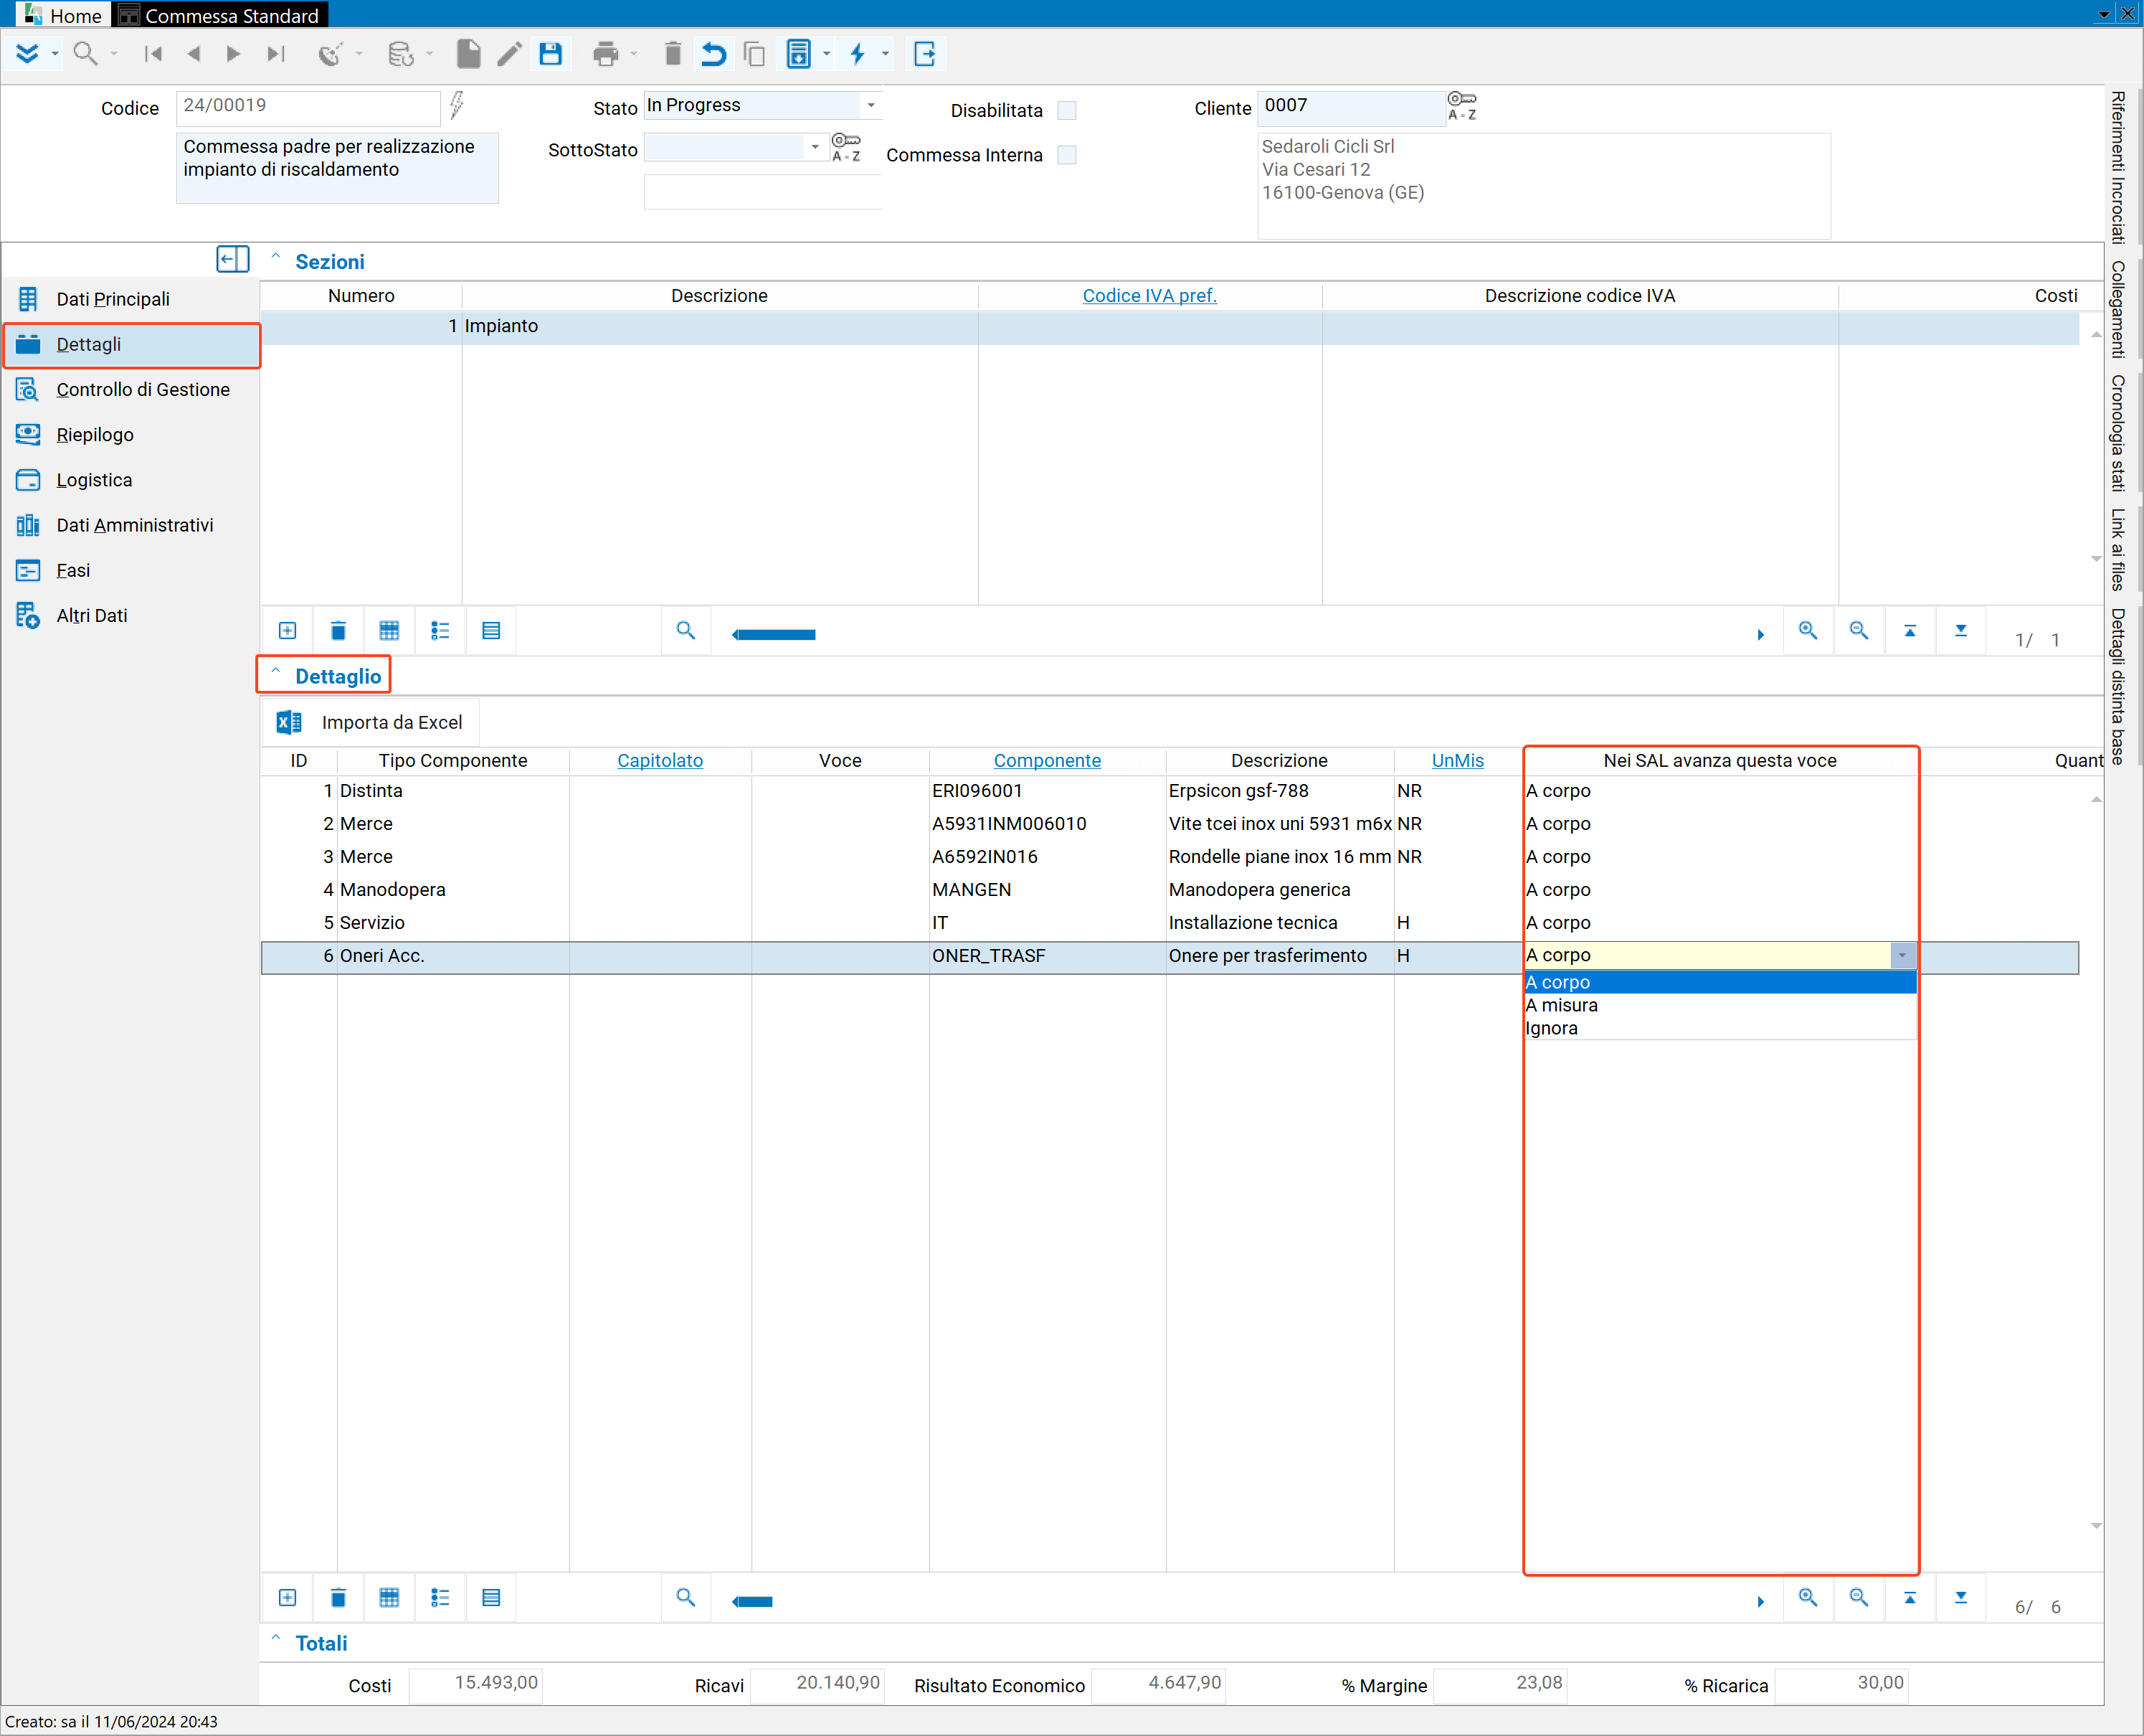Open Dati Principali in the sidebar
This screenshot has width=2144, height=1736.
pos(130,299)
